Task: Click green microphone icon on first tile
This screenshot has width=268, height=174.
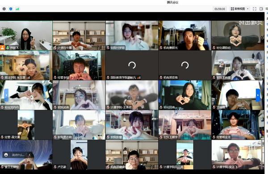Action: point(8,48)
